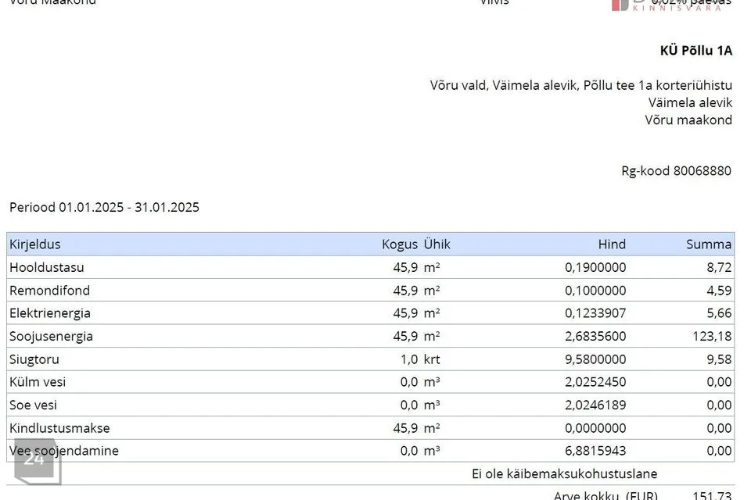Select the Ei ole käibemaksukohustuslane note
Screen dimensions: 751x500
[564, 473]
